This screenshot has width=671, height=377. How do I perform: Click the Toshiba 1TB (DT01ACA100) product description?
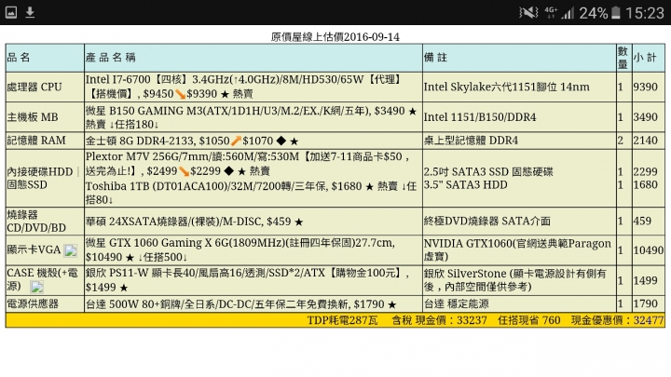click(251, 193)
